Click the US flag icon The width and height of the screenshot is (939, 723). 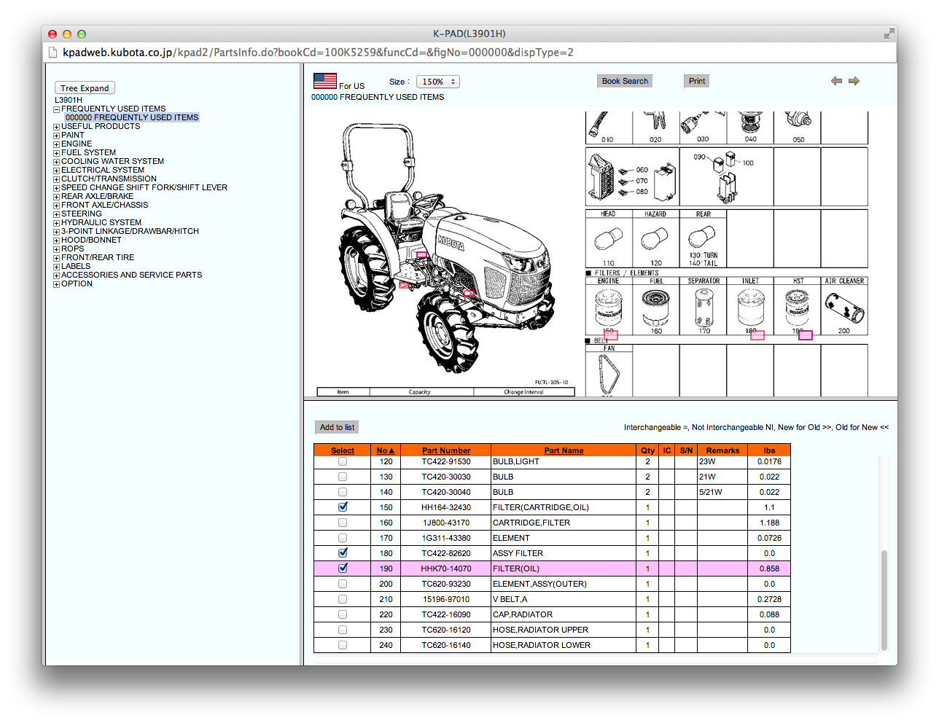point(324,81)
